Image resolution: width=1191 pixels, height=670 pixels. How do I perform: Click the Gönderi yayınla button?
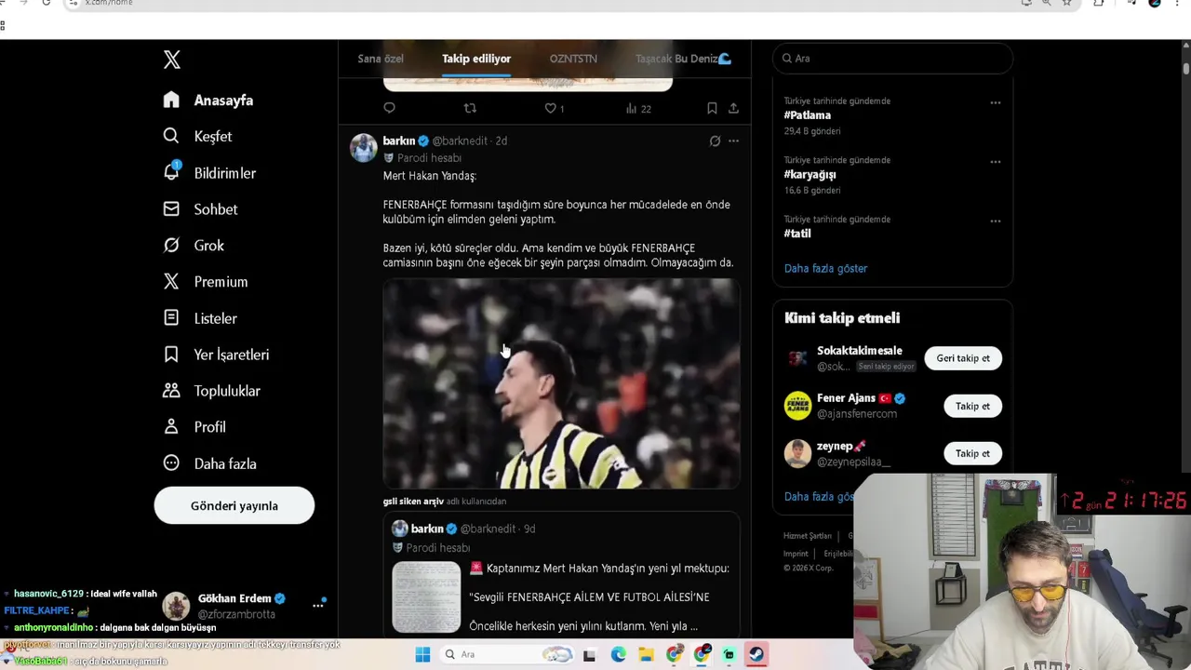234,505
